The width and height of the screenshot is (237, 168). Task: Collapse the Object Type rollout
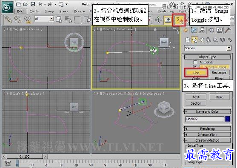pyautogui.click(x=207, y=57)
